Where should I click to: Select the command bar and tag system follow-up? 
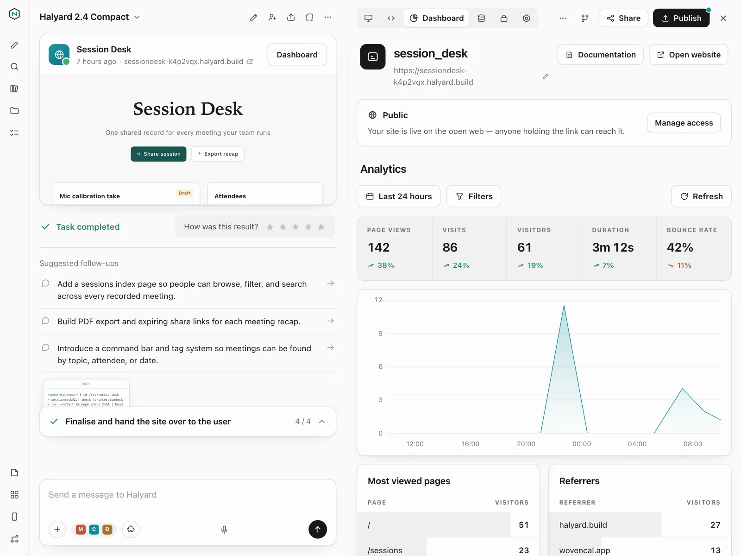click(x=188, y=354)
